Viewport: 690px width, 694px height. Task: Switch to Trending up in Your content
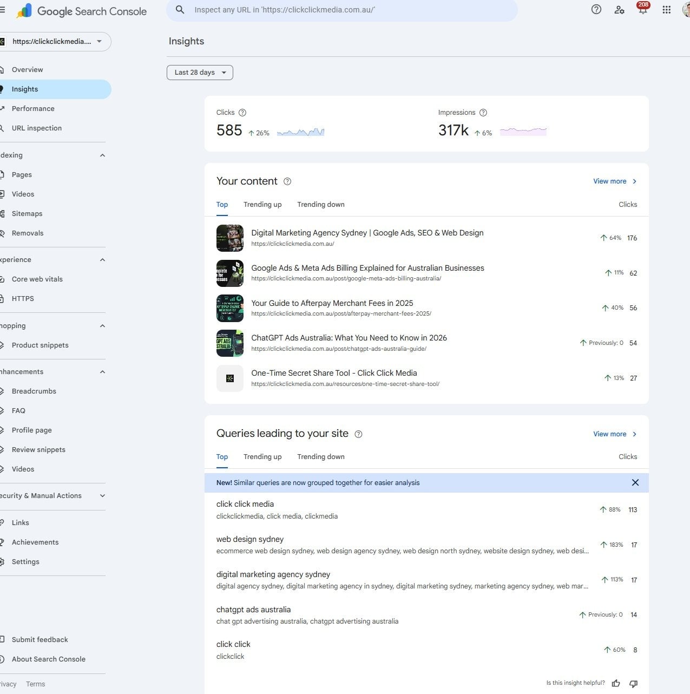(262, 205)
